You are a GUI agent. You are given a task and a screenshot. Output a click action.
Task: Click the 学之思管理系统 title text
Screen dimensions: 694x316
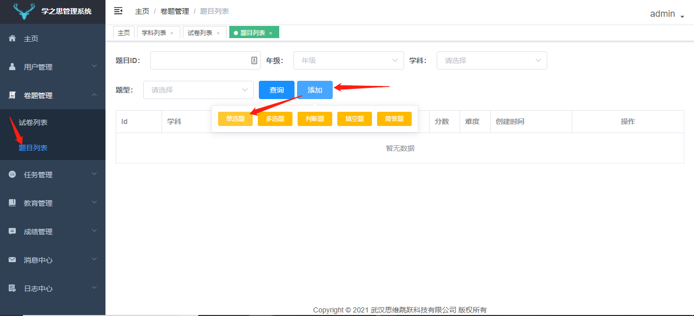coord(66,11)
